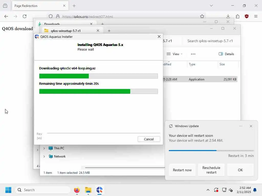The width and height of the screenshot is (262, 196).
Task: Choose Reschedule restart in the notification
Action: coord(211,170)
